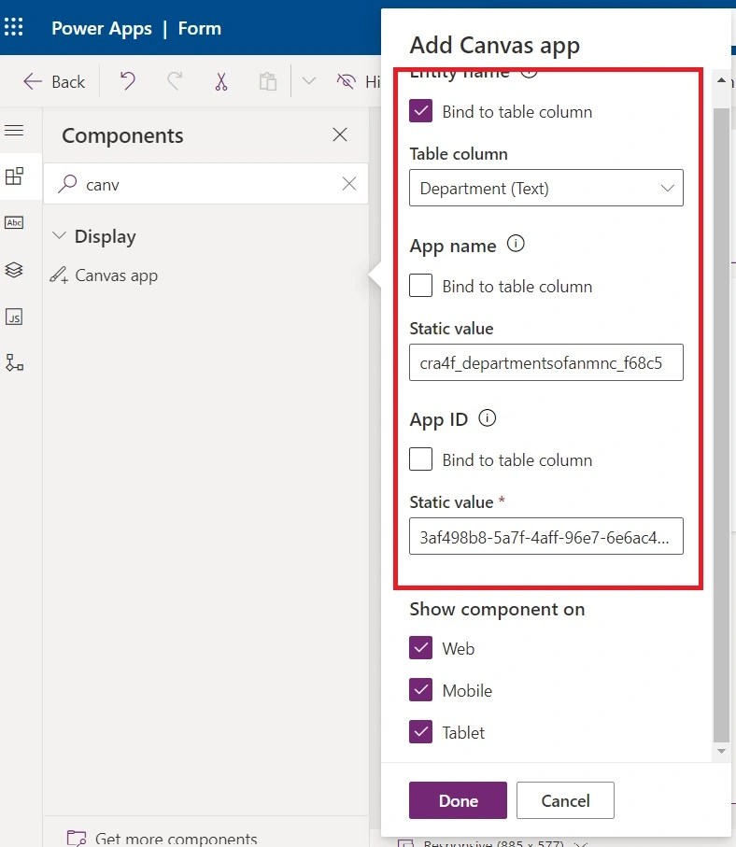Click the Done button
Viewport: 736px width, 847px height.
[458, 800]
